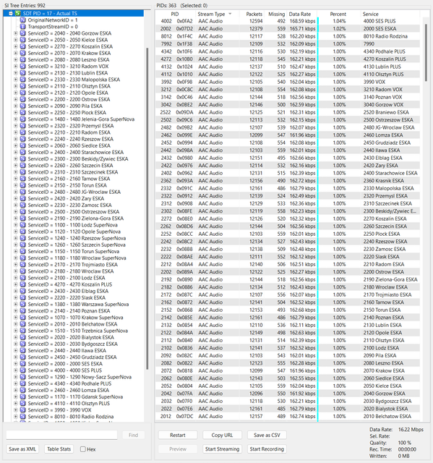The height and width of the screenshot is (463, 433).
Task: Expand ServiceID 3990 VOX node
Action: pyautogui.click(x=16, y=410)
